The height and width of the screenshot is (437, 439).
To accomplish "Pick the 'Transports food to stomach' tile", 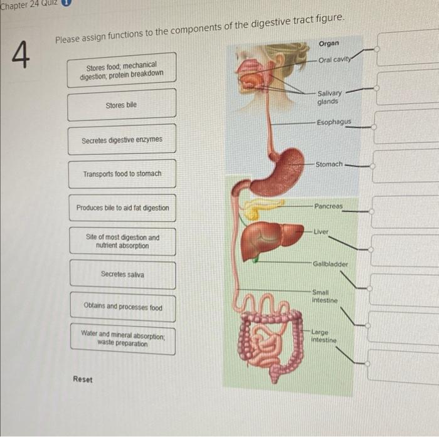I will [122, 174].
